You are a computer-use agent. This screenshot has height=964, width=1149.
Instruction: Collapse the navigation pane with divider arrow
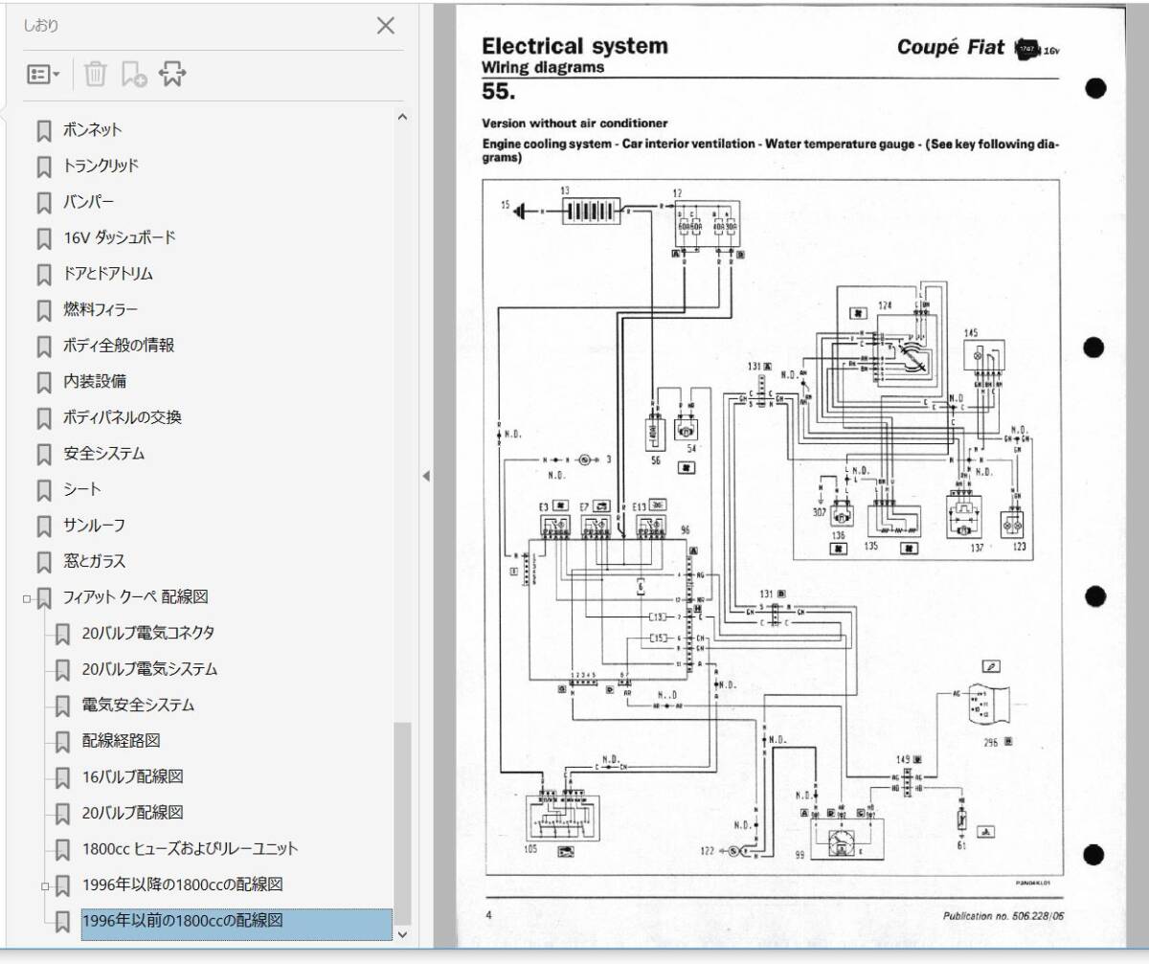tap(426, 476)
